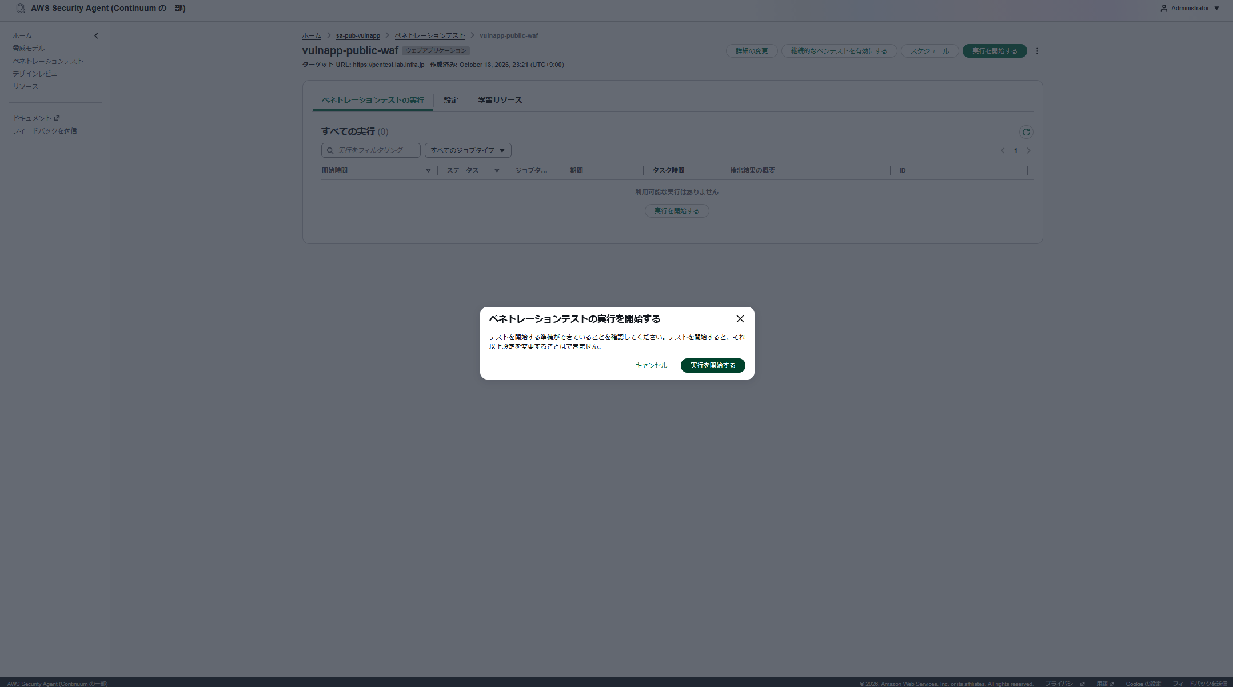The image size is (1233, 687).
Task: Cancel with キャンセル in the dialog
Action: (x=651, y=365)
